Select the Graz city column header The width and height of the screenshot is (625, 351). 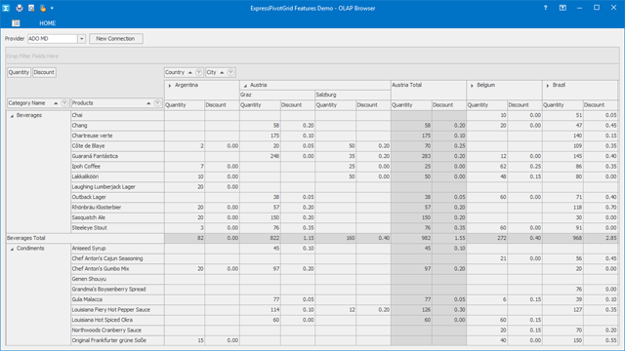[x=277, y=95]
